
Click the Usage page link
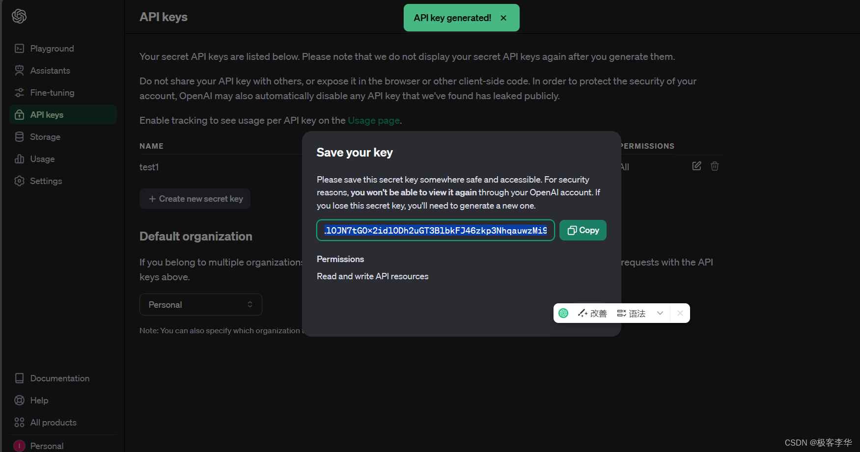click(373, 120)
